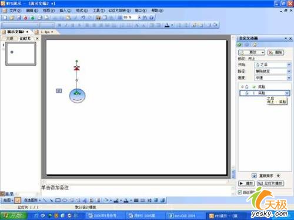Open the 自选图形 AutoShapes dropdown
This screenshot has width=294, height=220.
[32, 200]
